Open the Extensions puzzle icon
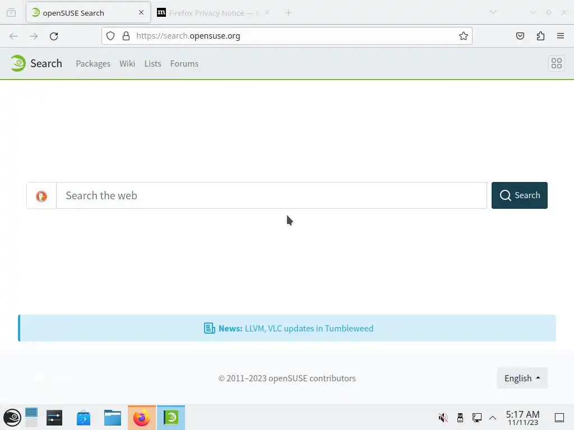574x430 pixels. click(x=540, y=36)
